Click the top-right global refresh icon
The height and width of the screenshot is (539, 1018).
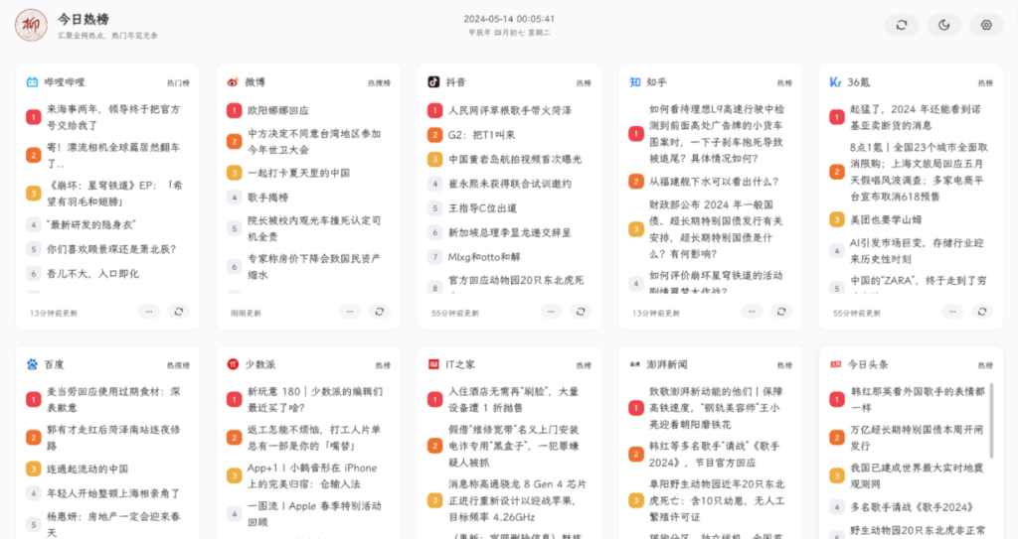[x=901, y=25]
